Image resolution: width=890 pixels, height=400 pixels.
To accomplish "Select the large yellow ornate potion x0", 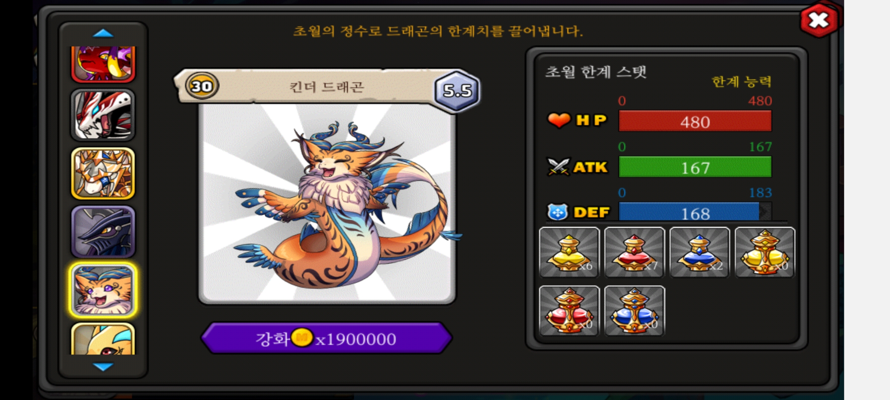I will point(765,252).
